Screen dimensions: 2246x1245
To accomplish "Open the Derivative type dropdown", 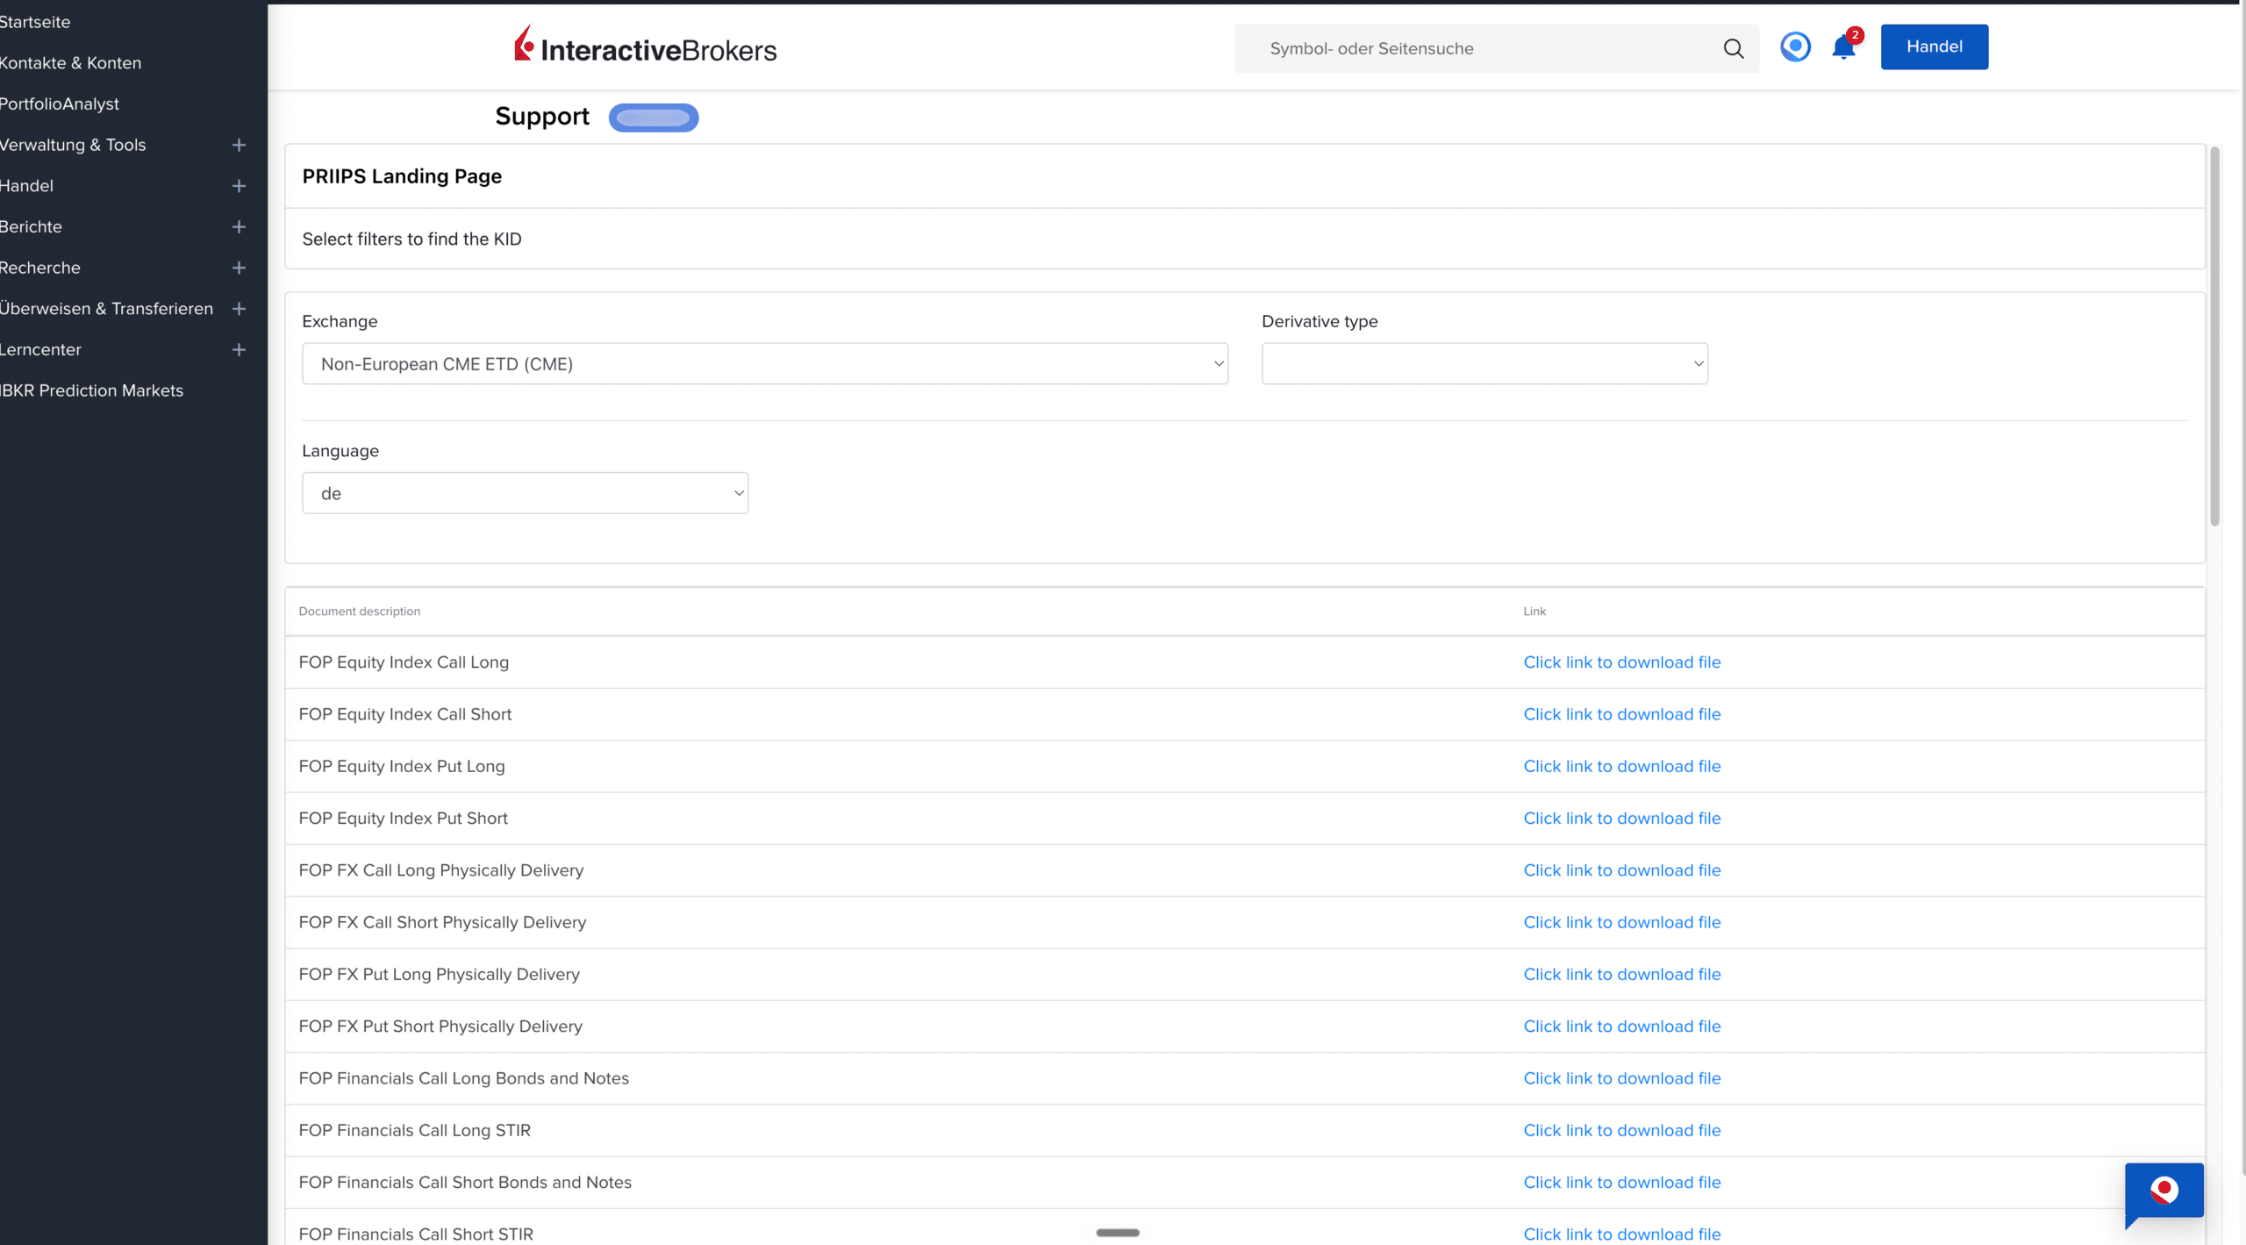I will point(1484,363).
